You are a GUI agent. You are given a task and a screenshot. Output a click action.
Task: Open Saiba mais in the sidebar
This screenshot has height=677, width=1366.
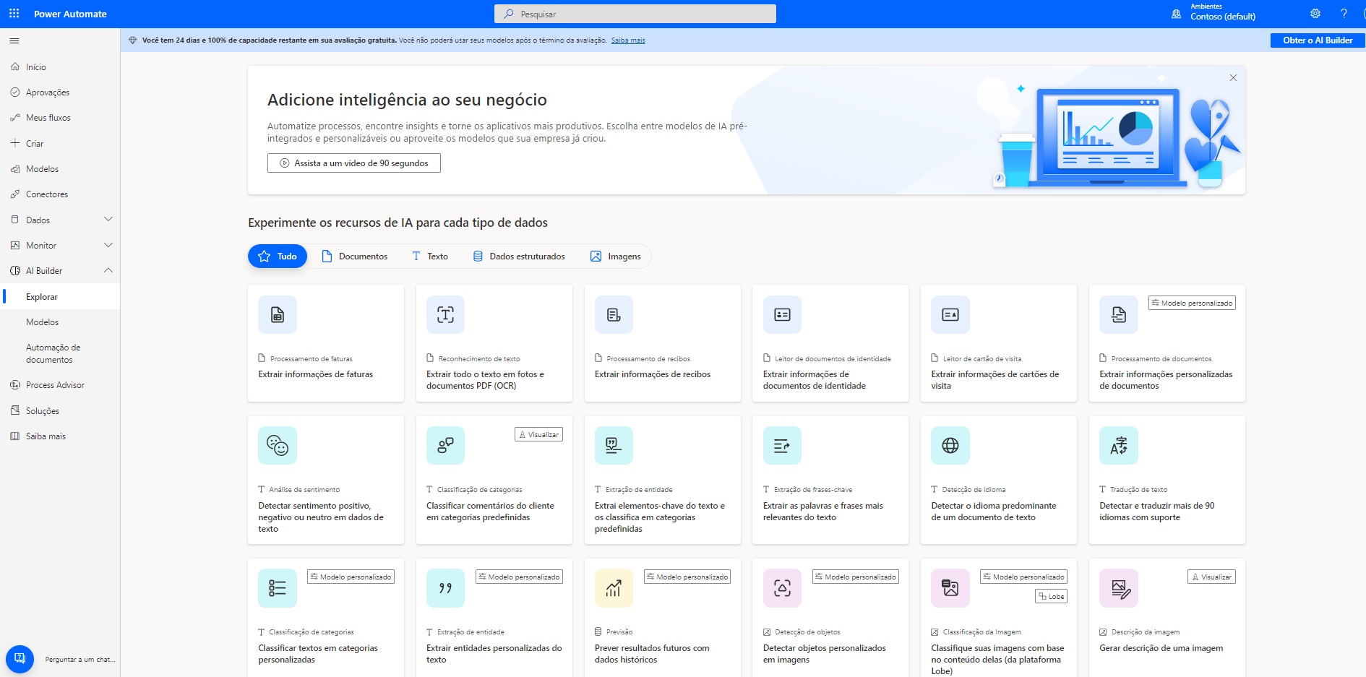click(x=60, y=436)
